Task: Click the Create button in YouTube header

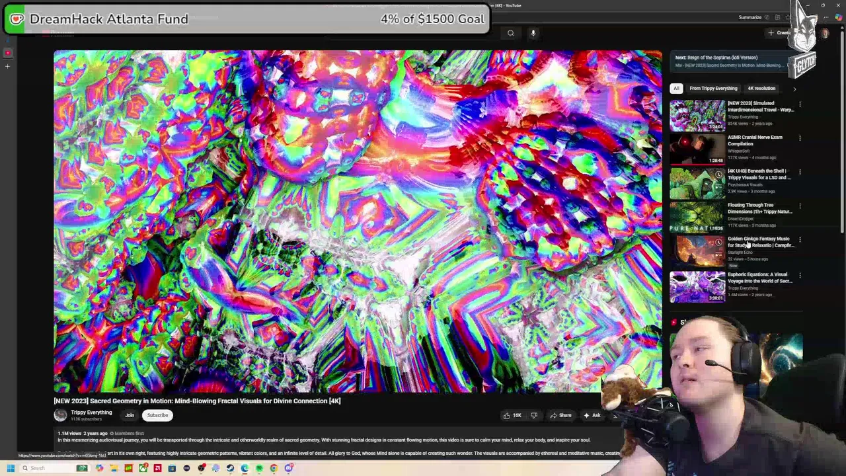Action: pos(780,33)
